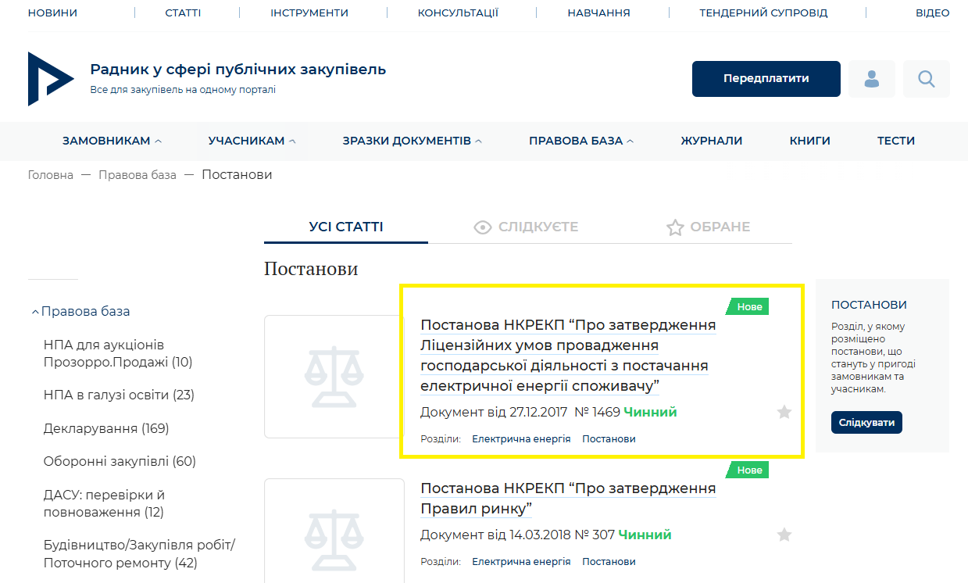Star the licensing conditions resolution as favorite
The image size is (968, 583).
coord(784,412)
